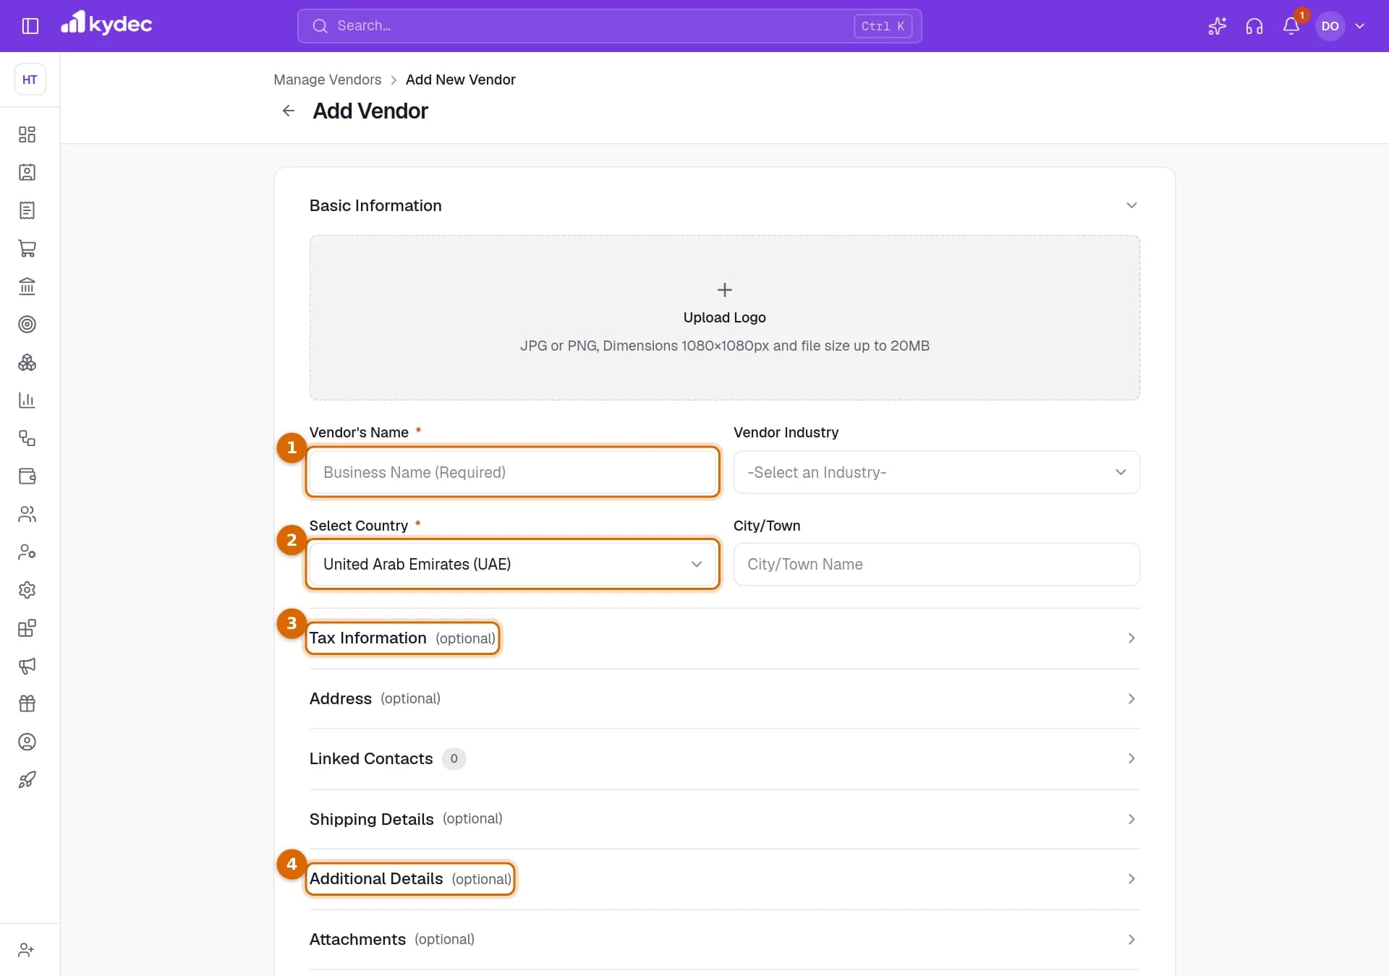Open the bar chart reports sidebar icon
1389x976 pixels.
click(27, 401)
